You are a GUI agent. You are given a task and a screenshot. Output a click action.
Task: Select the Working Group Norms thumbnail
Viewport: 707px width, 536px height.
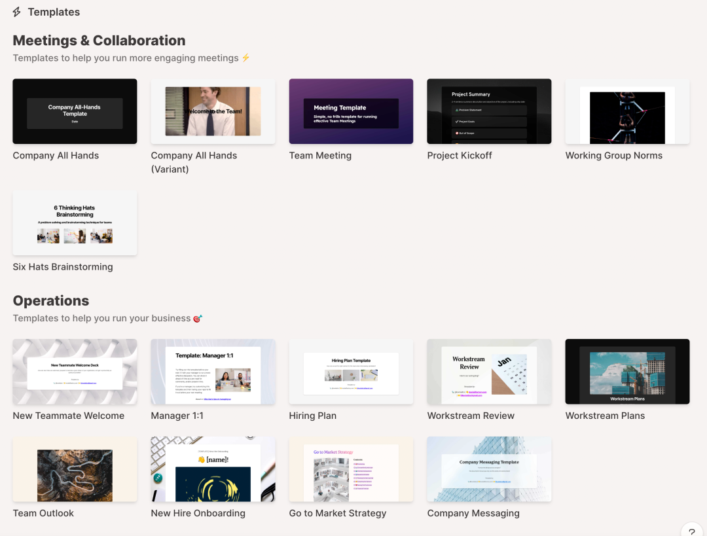click(x=627, y=111)
